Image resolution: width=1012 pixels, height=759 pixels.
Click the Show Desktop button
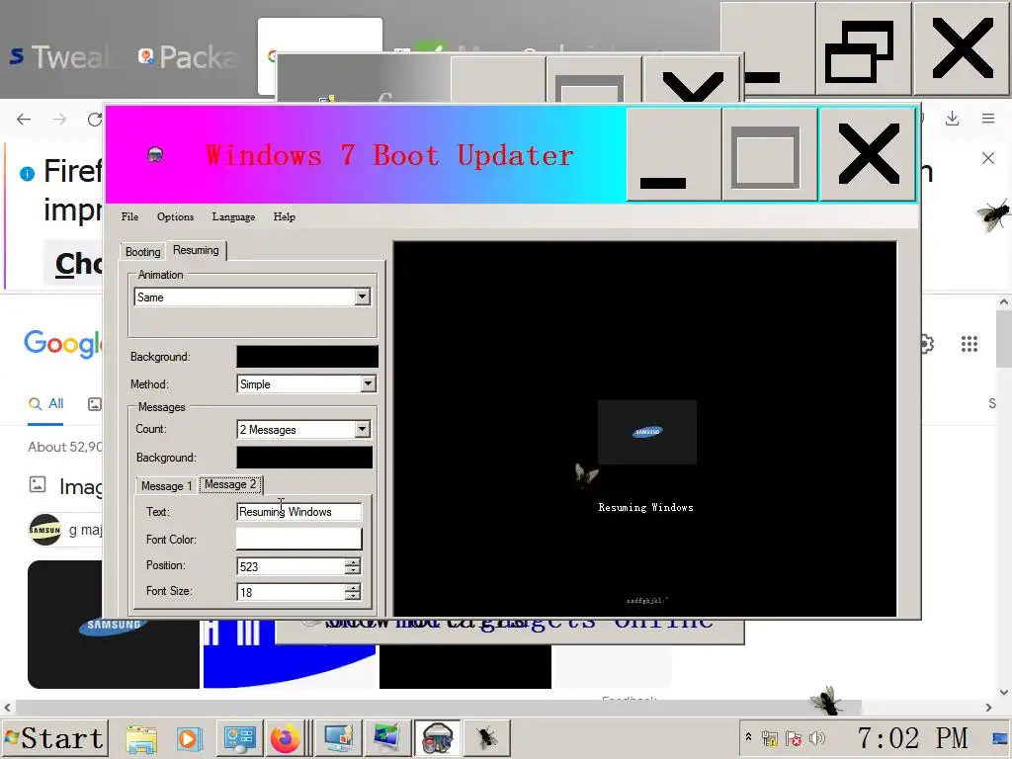[1002, 737]
